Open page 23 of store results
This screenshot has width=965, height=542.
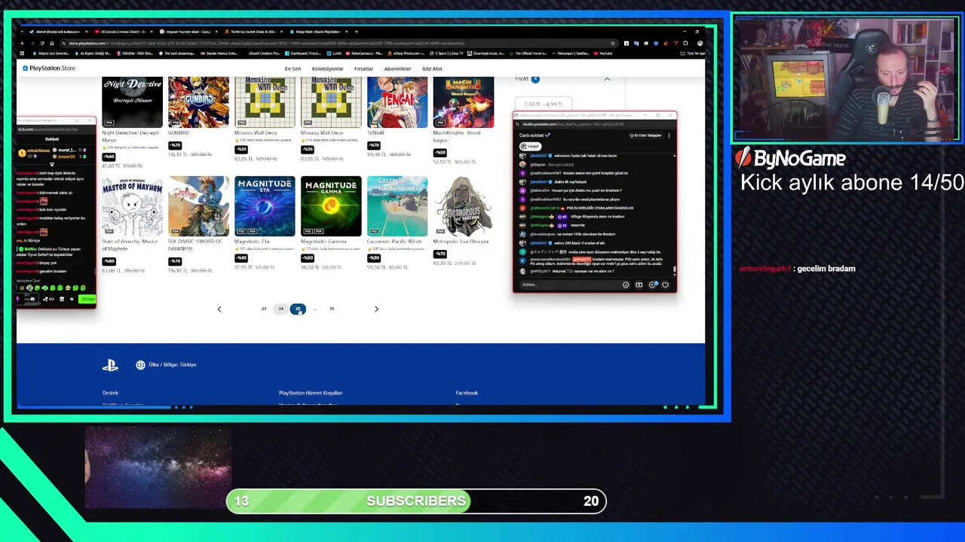click(x=264, y=309)
